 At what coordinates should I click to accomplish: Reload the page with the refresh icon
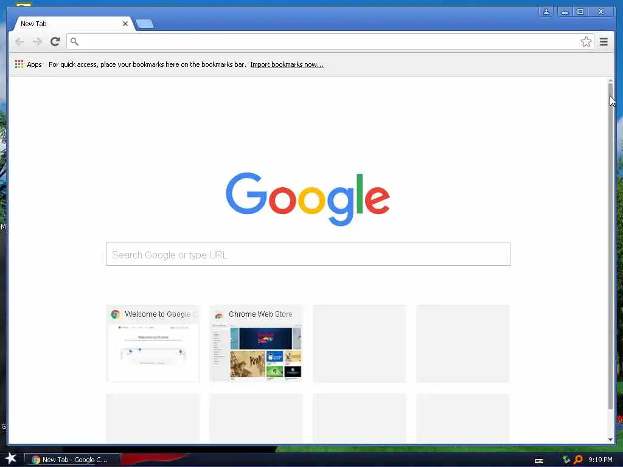[55, 41]
